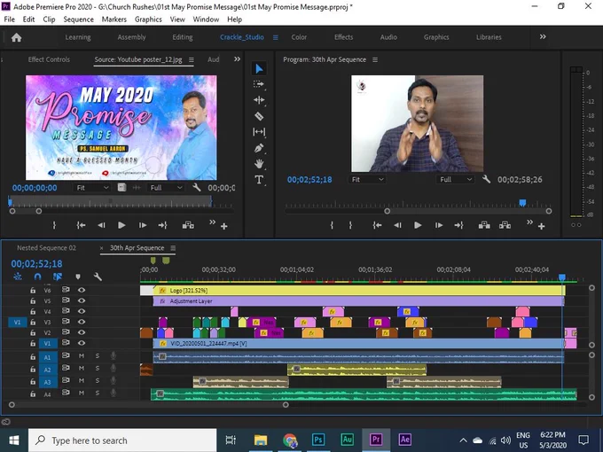Open Program monitor Fit zoom dropdown
Screen dimensions: 603x452
[367, 180]
